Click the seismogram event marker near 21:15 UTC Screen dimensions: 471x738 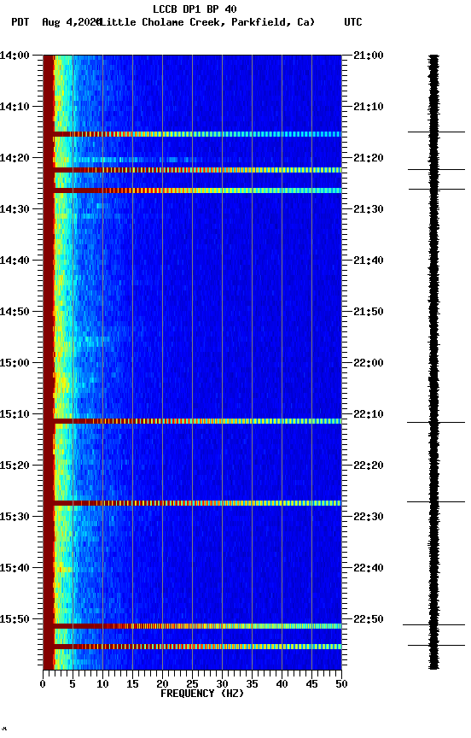436,132
